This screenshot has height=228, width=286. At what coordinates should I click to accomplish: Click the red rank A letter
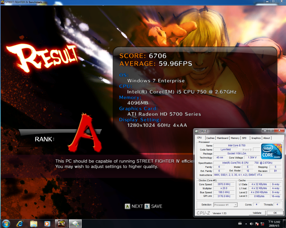pyautogui.click(x=85, y=133)
